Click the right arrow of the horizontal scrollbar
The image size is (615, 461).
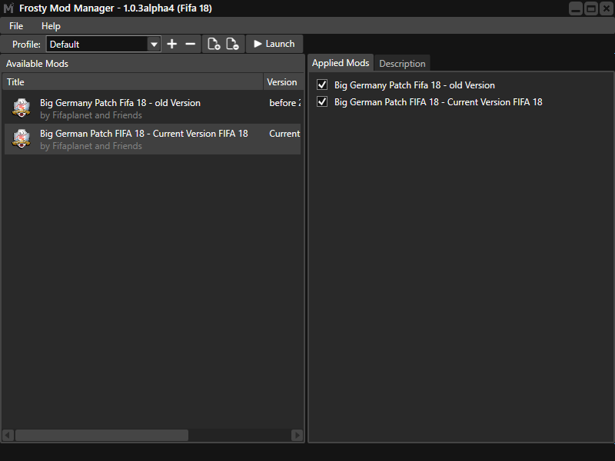click(297, 435)
